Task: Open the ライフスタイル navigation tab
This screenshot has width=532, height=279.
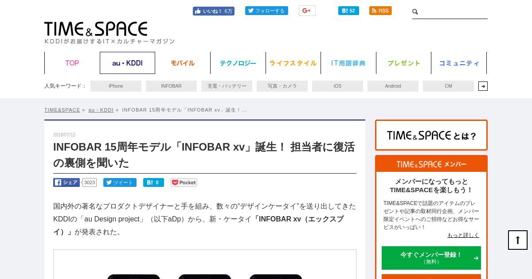Action: [x=293, y=63]
